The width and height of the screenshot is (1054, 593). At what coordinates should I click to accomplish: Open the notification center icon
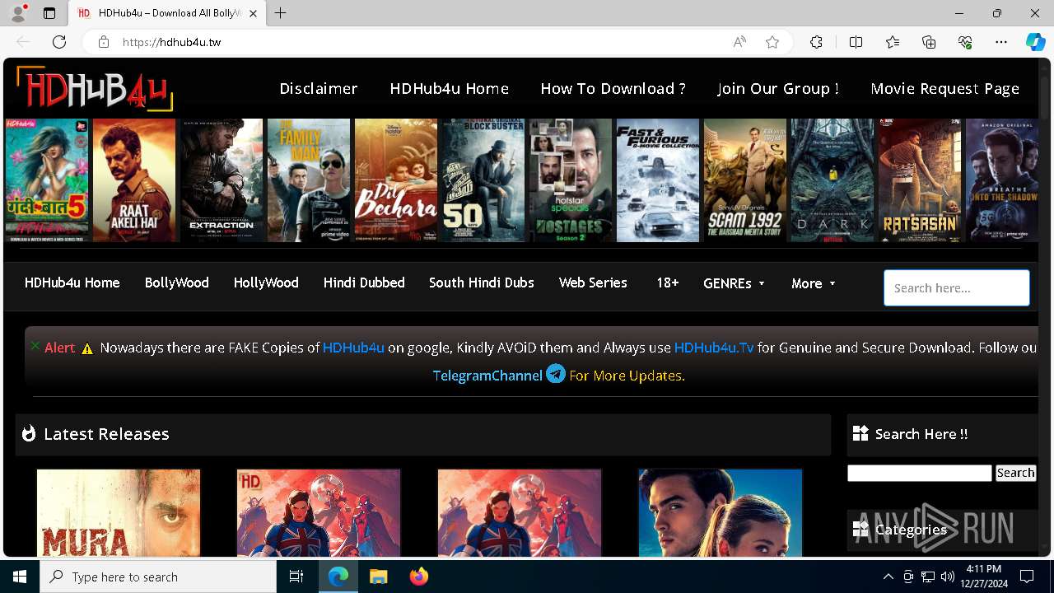pyautogui.click(x=1027, y=577)
